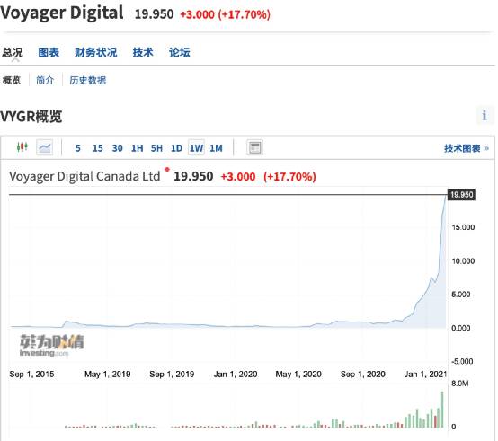This screenshot has width=498, height=441.
Task: Click the Jan 1, 2021 date label
Action: (x=425, y=375)
